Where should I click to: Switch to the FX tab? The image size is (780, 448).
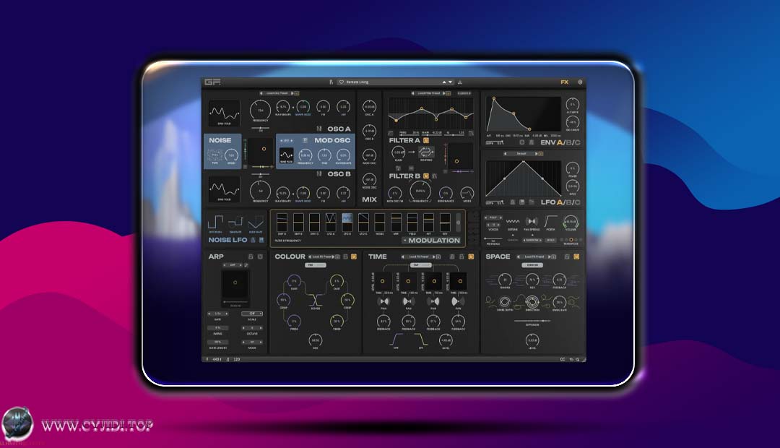coord(564,82)
